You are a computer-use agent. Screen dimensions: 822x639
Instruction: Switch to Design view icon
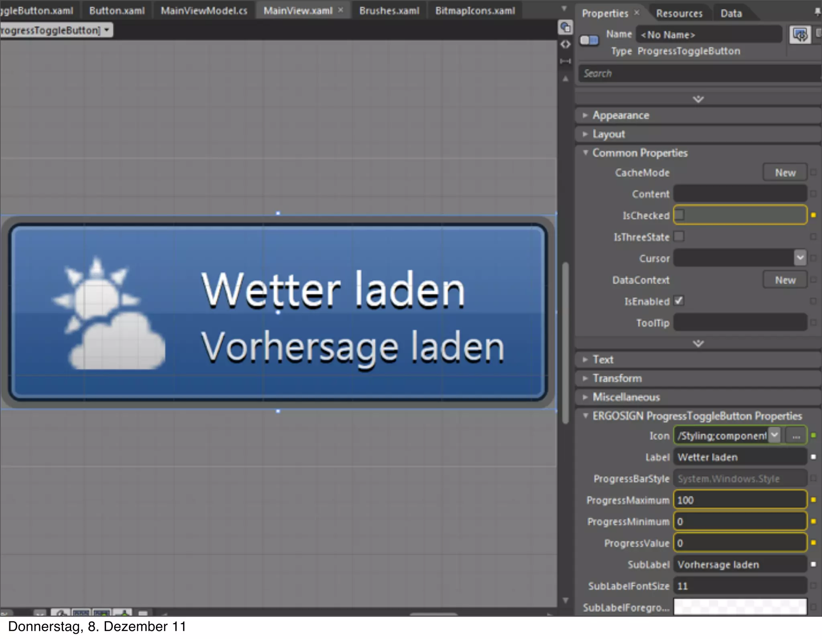click(565, 27)
